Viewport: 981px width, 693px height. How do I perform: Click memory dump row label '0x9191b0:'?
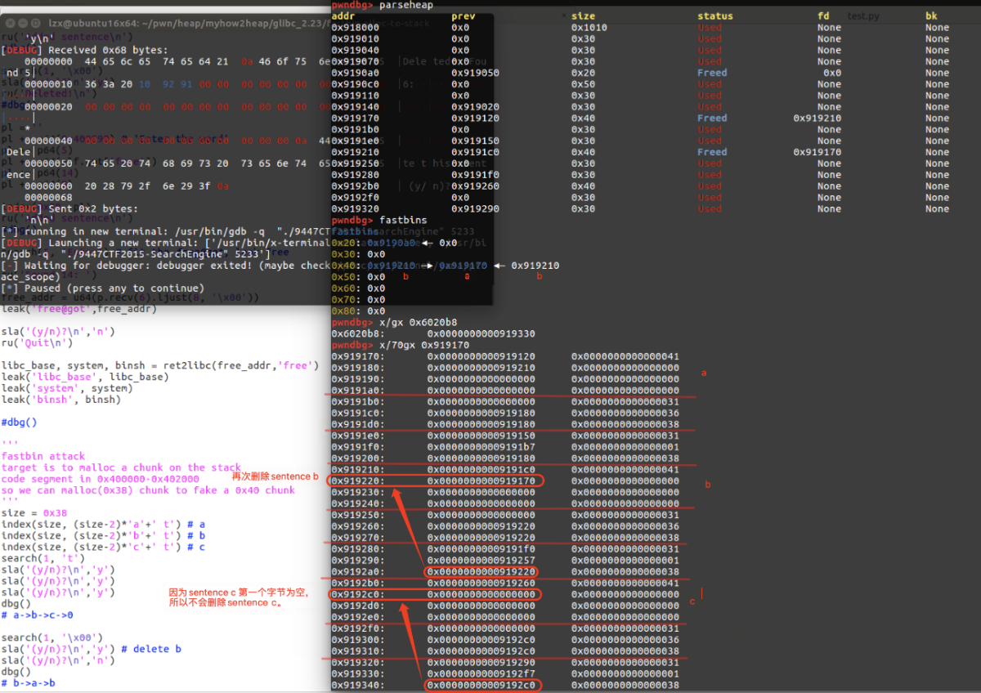357,402
